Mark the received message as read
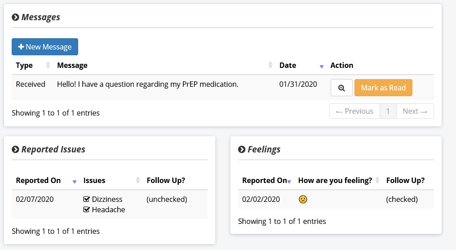 [383, 88]
